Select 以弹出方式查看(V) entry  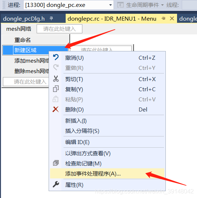pyautogui.click(x=107, y=153)
